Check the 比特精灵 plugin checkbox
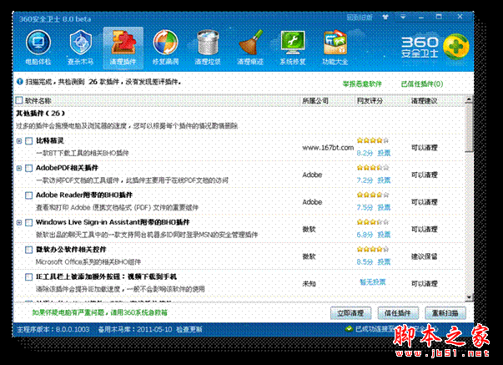The width and height of the screenshot is (503, 365). coord(29,140)
